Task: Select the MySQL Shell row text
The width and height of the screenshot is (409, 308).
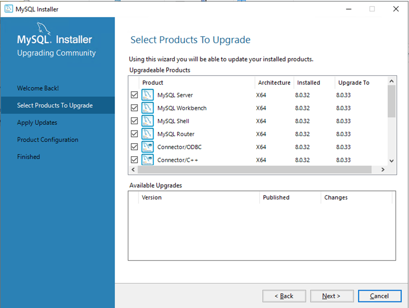Action: (x=173, y=121)
